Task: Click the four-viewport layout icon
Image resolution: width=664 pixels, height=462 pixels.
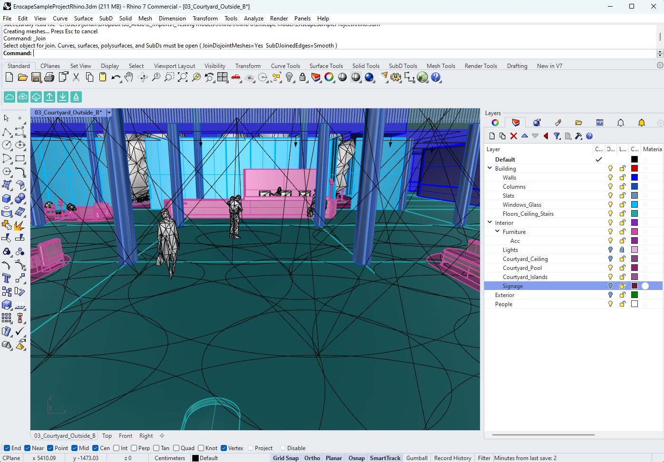Action: (222, 77)
